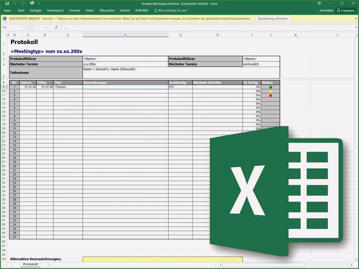Open the 'Was möchten Sie tun?' Tell-Me search

[x=172, y=11]
